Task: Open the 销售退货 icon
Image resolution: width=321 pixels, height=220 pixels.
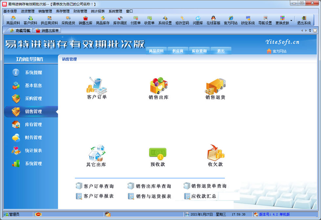Action: coord(215,87)
